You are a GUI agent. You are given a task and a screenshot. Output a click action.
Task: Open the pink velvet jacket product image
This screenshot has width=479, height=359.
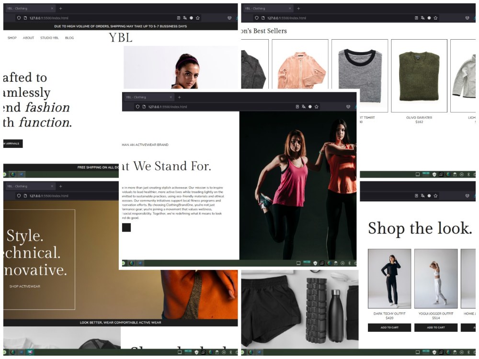pyautogui.click(x=300, y=64)
